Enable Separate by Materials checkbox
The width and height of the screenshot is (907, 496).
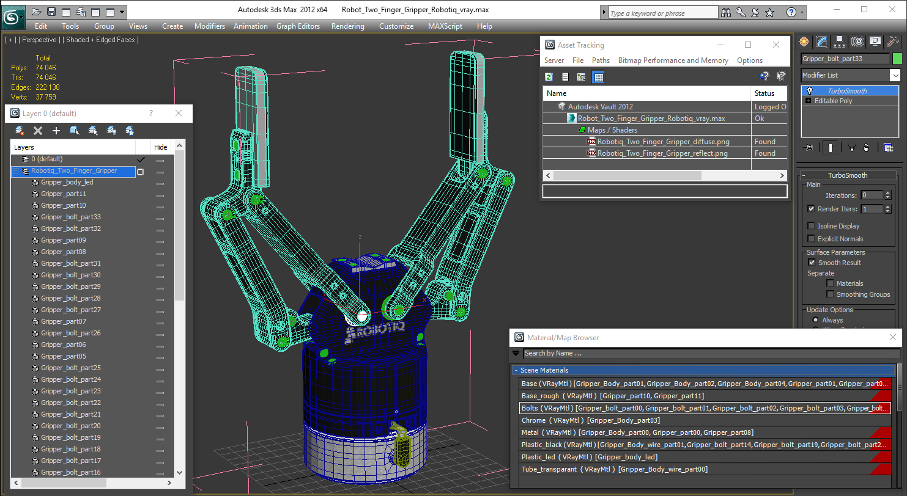coord(830,283)
